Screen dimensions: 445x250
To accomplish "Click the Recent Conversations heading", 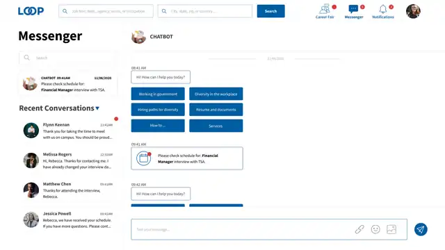I will (x=56, y=108).
